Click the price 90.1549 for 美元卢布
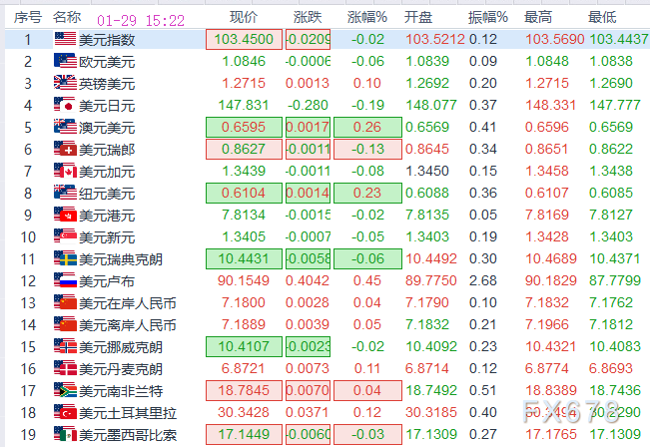The width and height of the screenshot is (650, 447). coord(244,280)
